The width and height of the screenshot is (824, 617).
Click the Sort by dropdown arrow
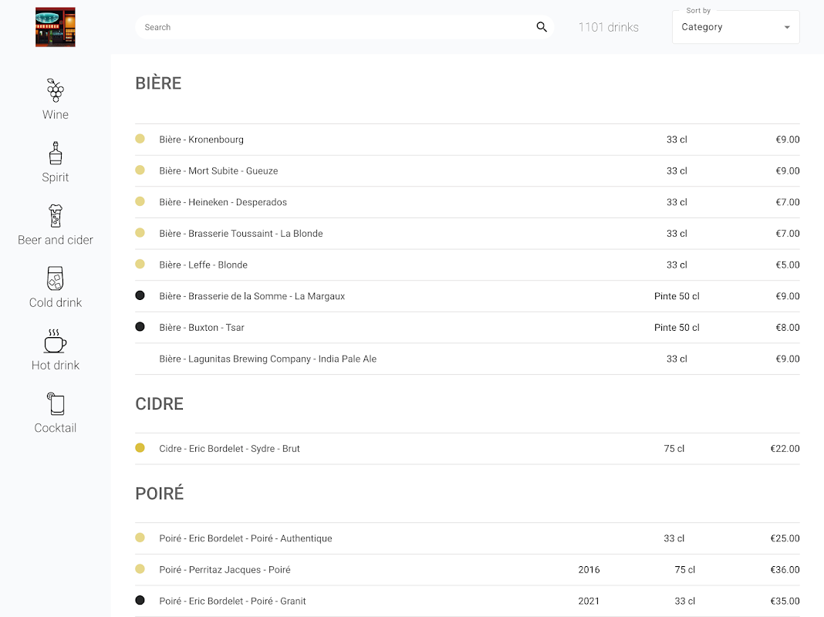click(x=787, y=27)
